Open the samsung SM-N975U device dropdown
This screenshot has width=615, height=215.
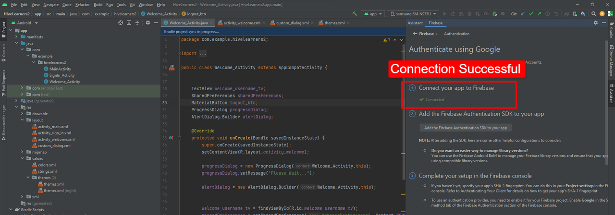click(412, 14)
